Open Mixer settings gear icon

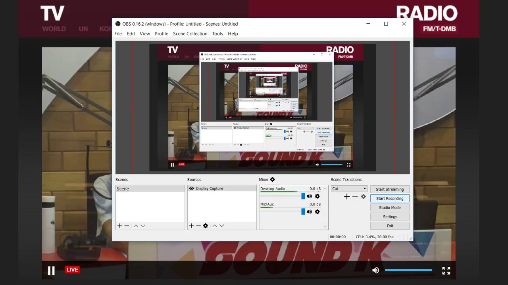pos(272,180)
